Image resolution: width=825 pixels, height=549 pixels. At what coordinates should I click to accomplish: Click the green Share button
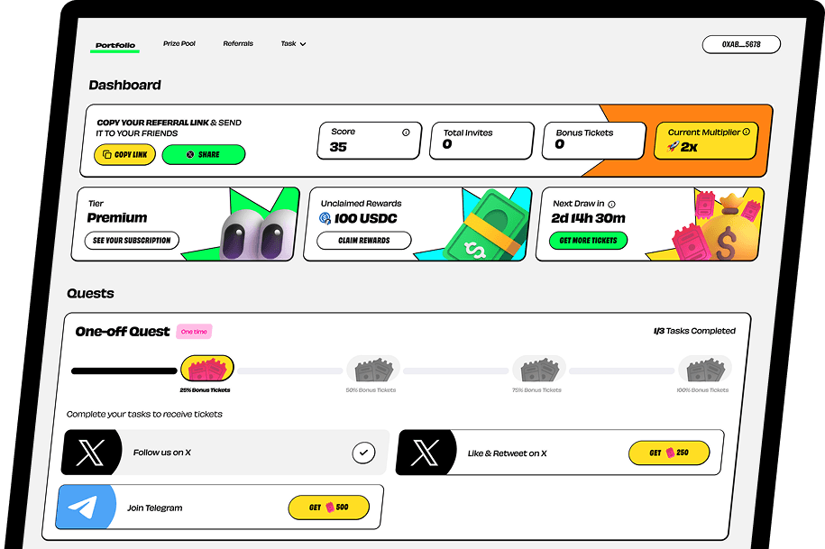click(x=203, y=155)
